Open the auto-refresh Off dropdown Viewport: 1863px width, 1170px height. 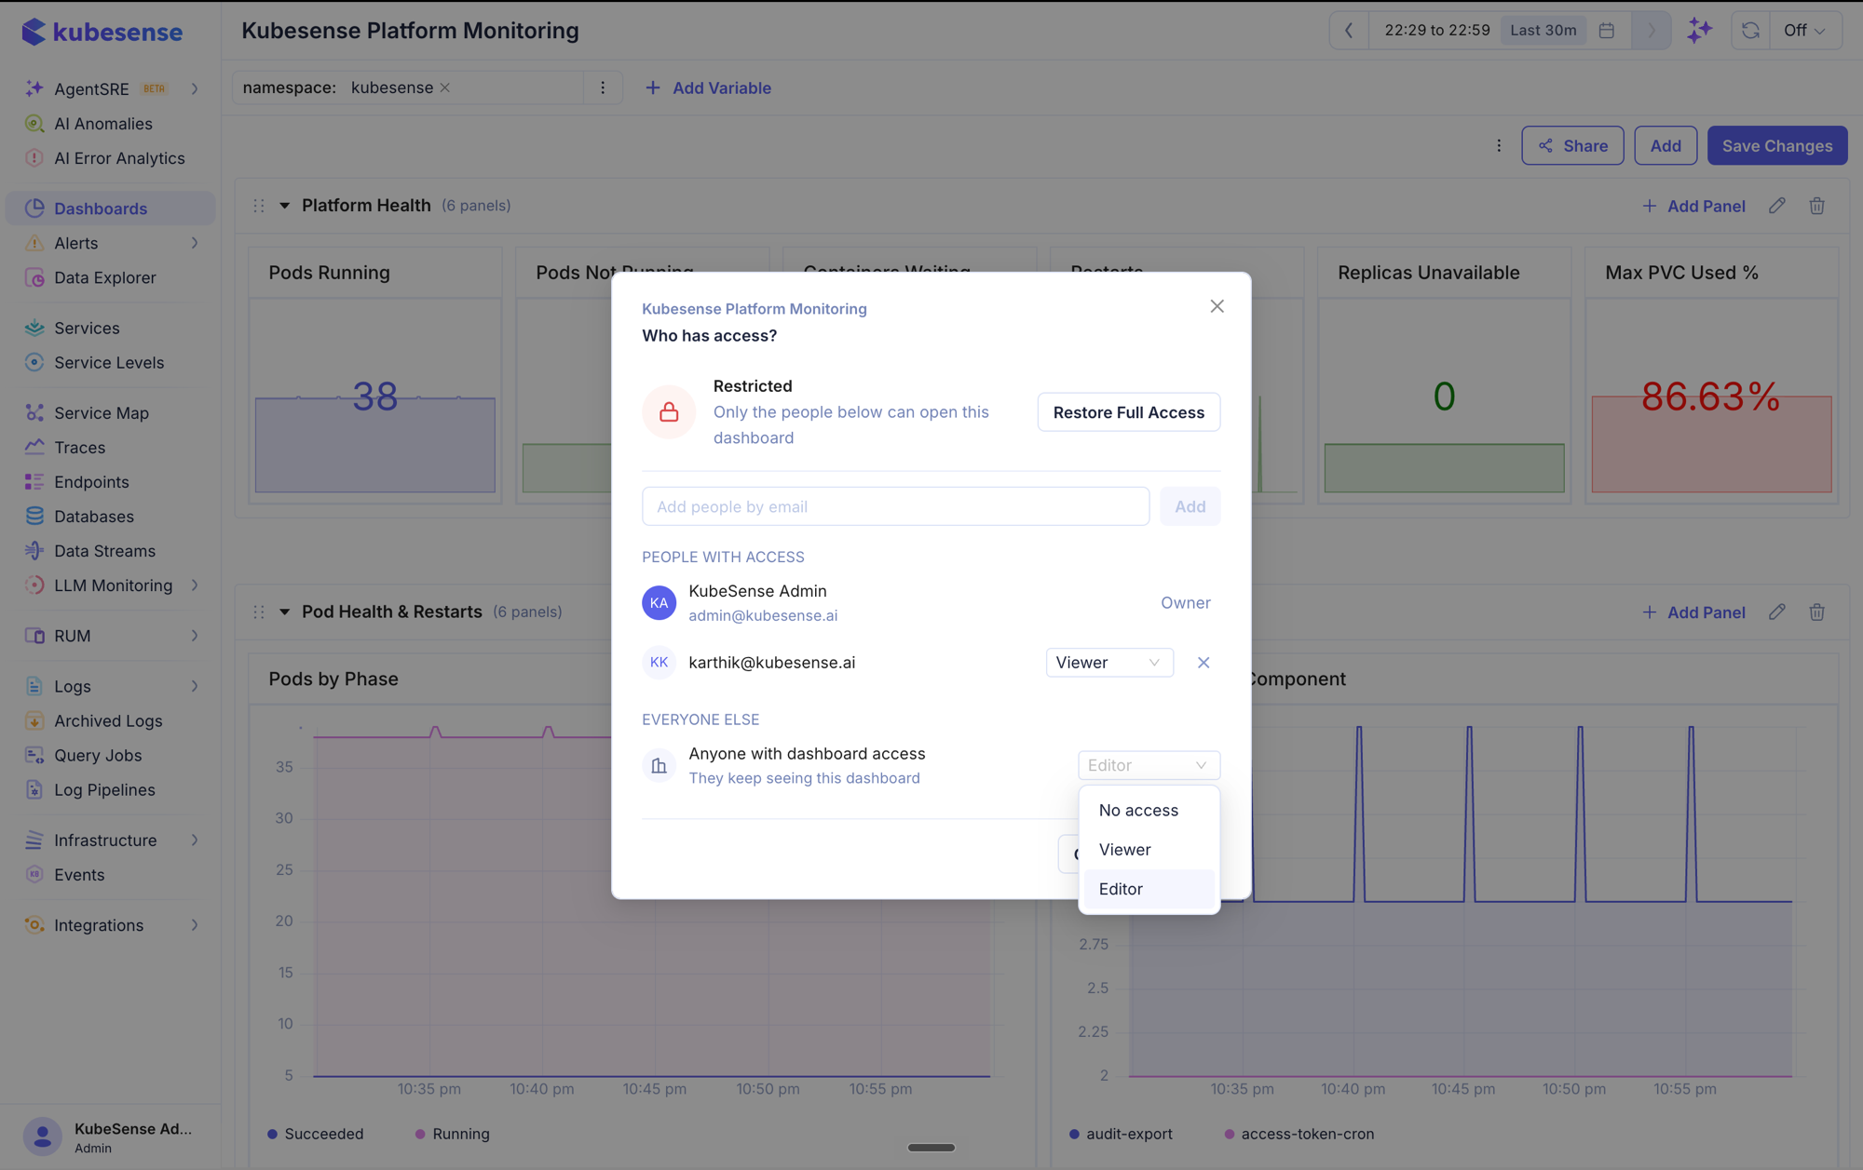point(1804,30)
